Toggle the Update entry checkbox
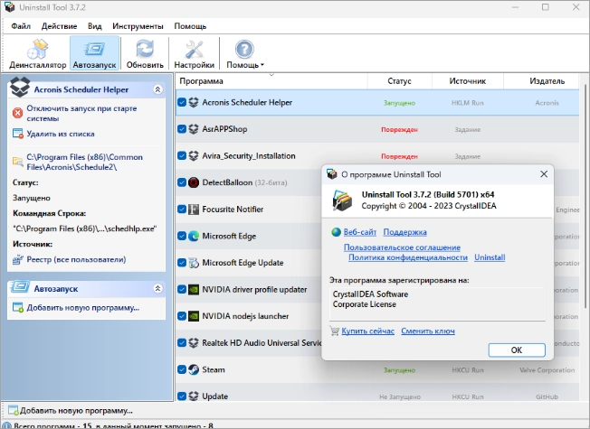The image size is (590, 429). tap(182, 396)
